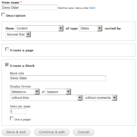Image resolution: width=137 pixels, height=137 pixels.
Task: Focus the Items per page field
Action: [x=18, y=111]
